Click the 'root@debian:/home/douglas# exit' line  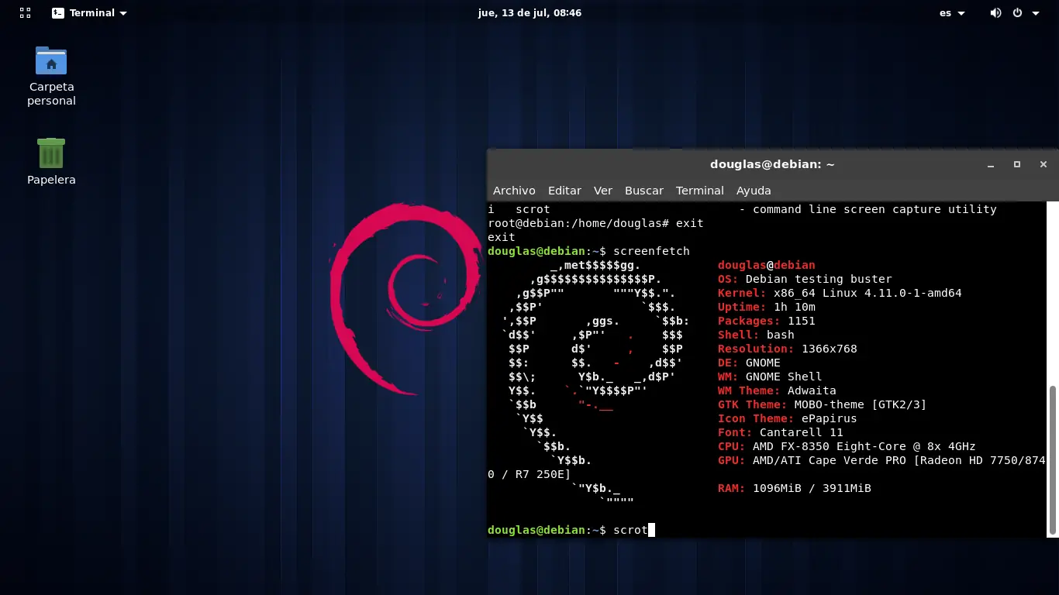(595, 223)
